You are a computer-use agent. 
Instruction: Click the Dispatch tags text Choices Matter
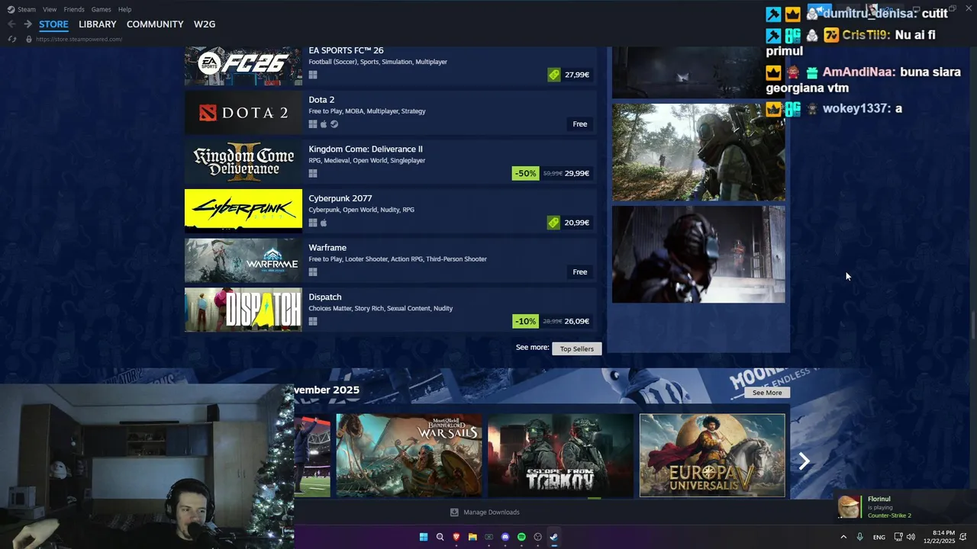click(329, 308)
